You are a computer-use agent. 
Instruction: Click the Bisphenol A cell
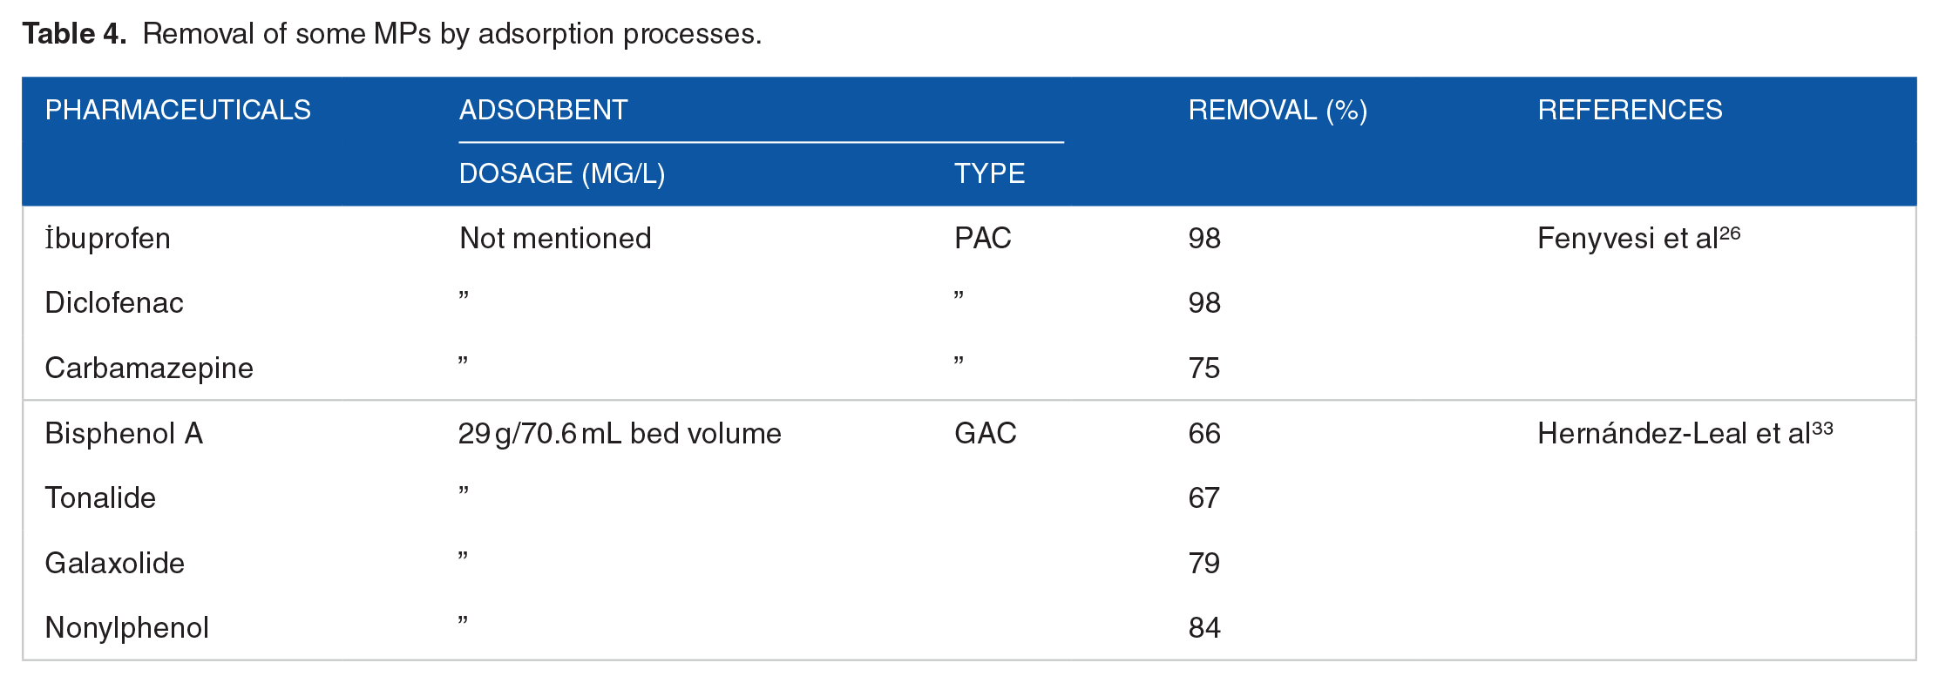(124, 433)
